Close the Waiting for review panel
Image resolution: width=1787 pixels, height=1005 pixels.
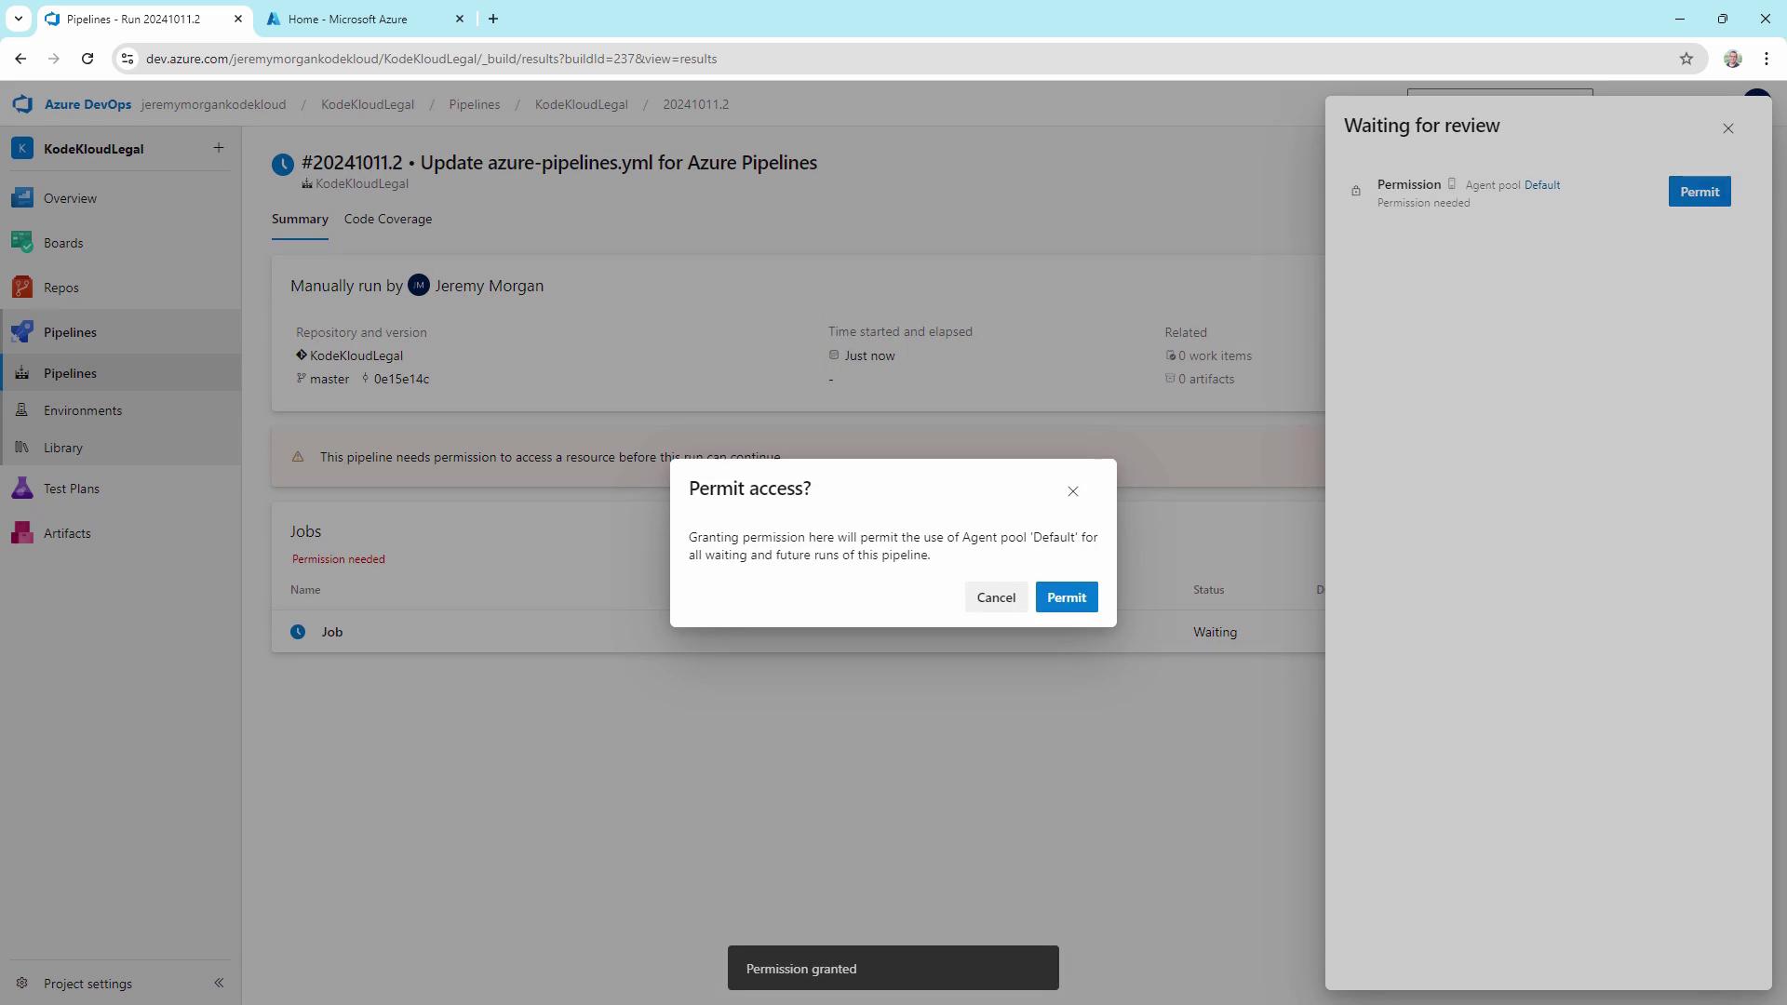coord(1727,128)
